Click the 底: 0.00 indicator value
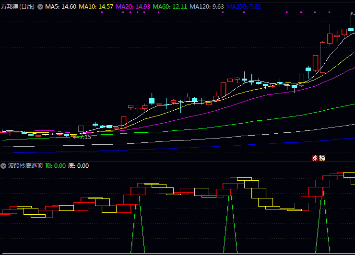The height and width of the screenshot is (255, 355). pyautogui.click(x=78, y=166)
